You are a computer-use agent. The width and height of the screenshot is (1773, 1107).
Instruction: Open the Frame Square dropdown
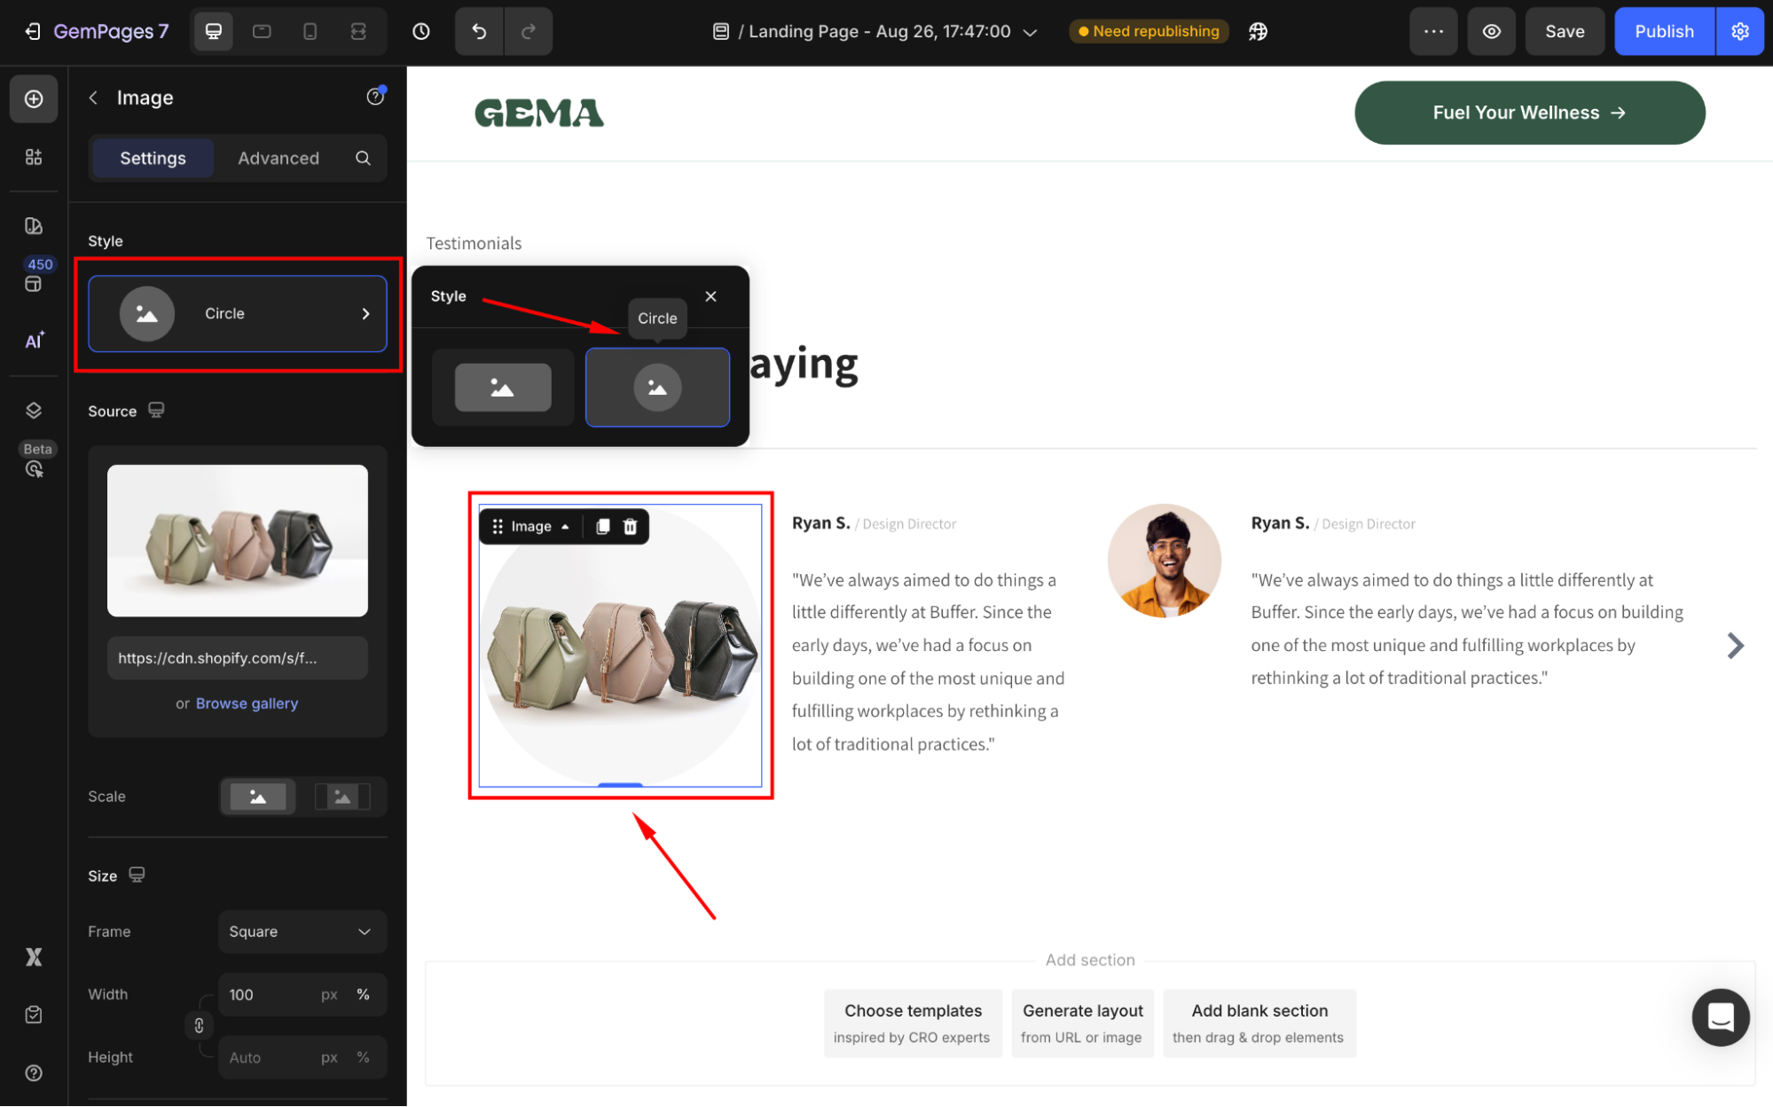click(302, 931)
